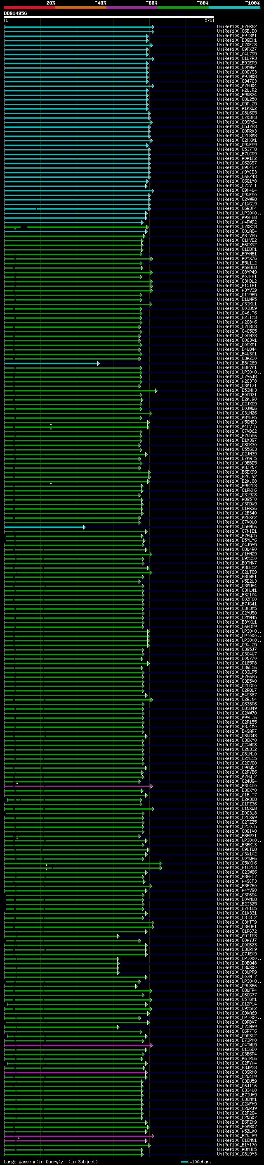Click the purple ~60% identity scale segment
264x1165 pixels.
(x=132, y=8)
